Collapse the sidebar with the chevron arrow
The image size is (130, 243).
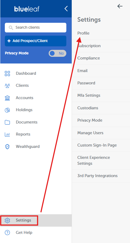66,9
